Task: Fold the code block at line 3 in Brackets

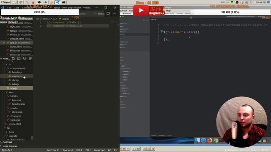Action: pos(162,32)
